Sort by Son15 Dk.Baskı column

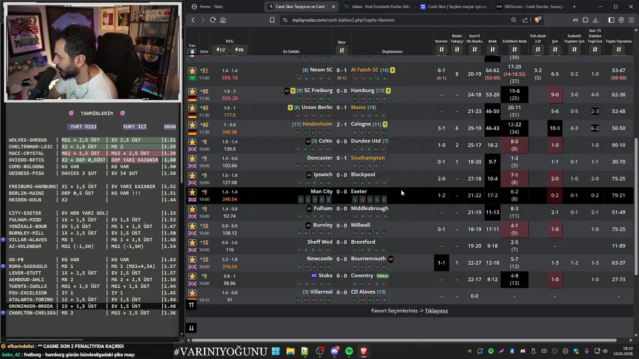pyautogui.click(x=474, y=49)
